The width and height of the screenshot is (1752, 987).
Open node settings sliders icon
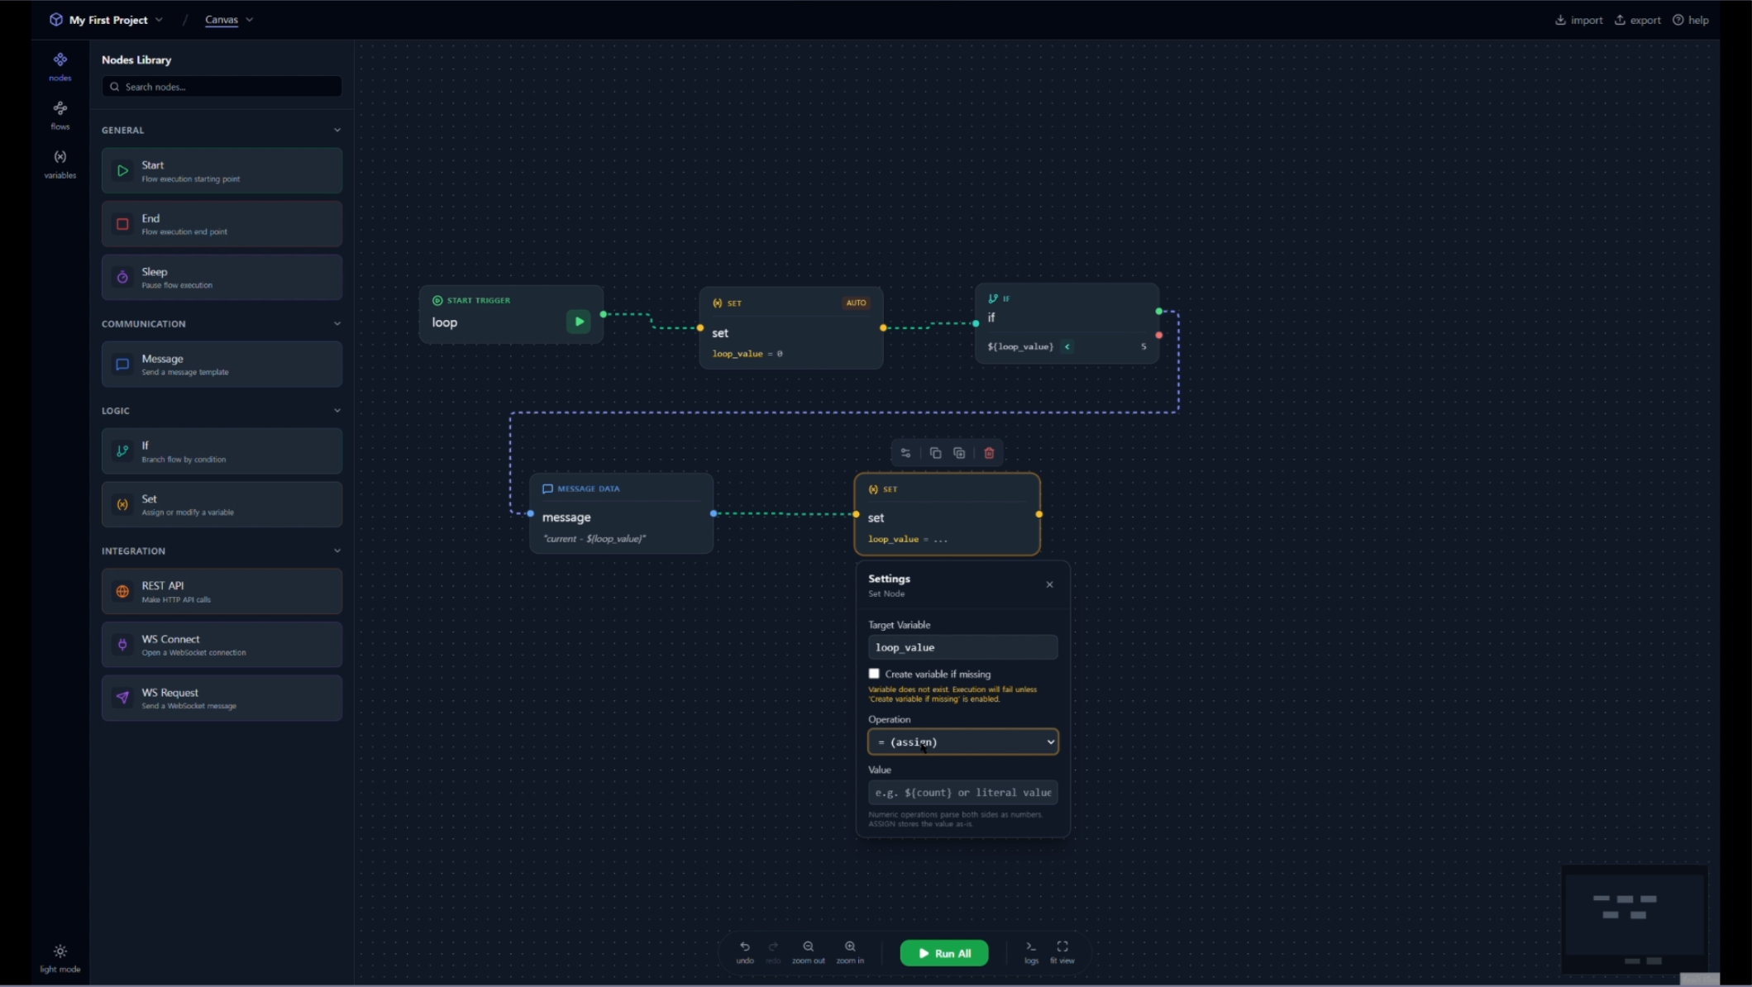906,453
